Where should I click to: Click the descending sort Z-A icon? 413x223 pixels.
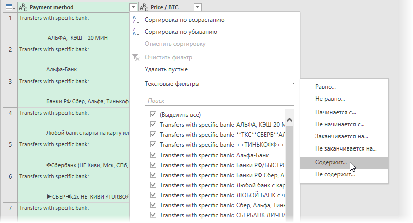(x=136, y=32)
